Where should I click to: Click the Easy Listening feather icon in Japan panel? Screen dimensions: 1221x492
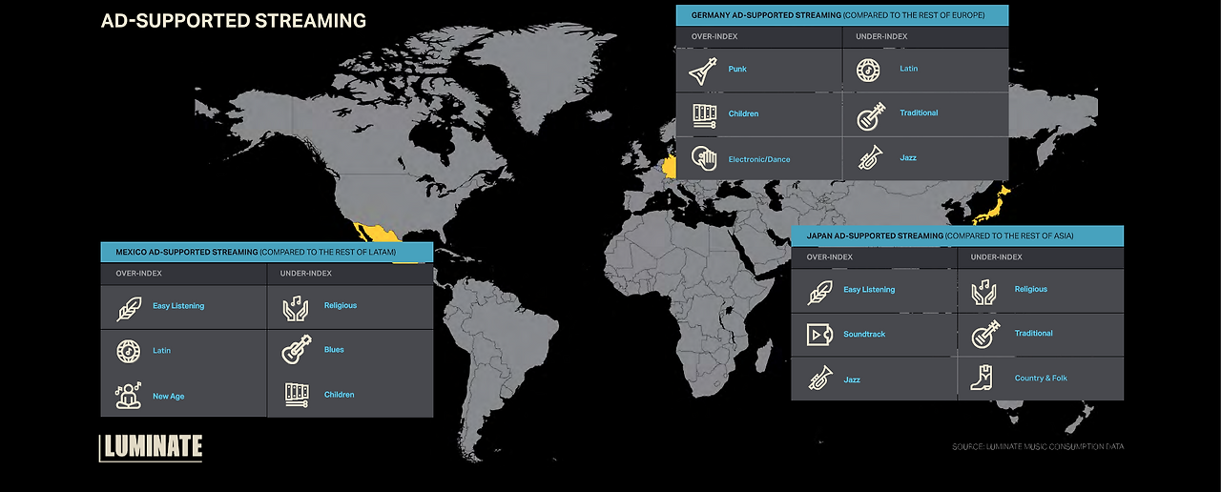[819, 291]
